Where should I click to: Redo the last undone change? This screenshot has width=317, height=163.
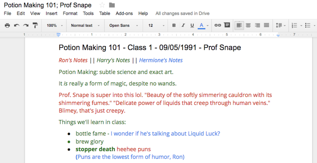(x=26, y=25)
